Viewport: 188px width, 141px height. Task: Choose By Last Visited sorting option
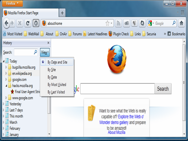tap(56, 92)
